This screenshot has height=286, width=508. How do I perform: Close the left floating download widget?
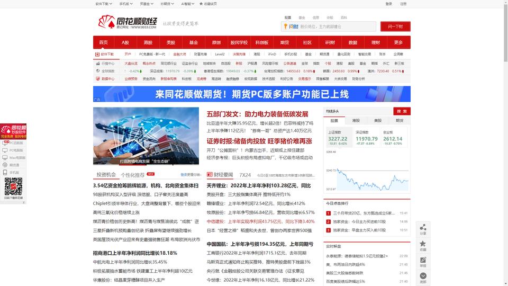pyautogui.click(x=24, y=202)
